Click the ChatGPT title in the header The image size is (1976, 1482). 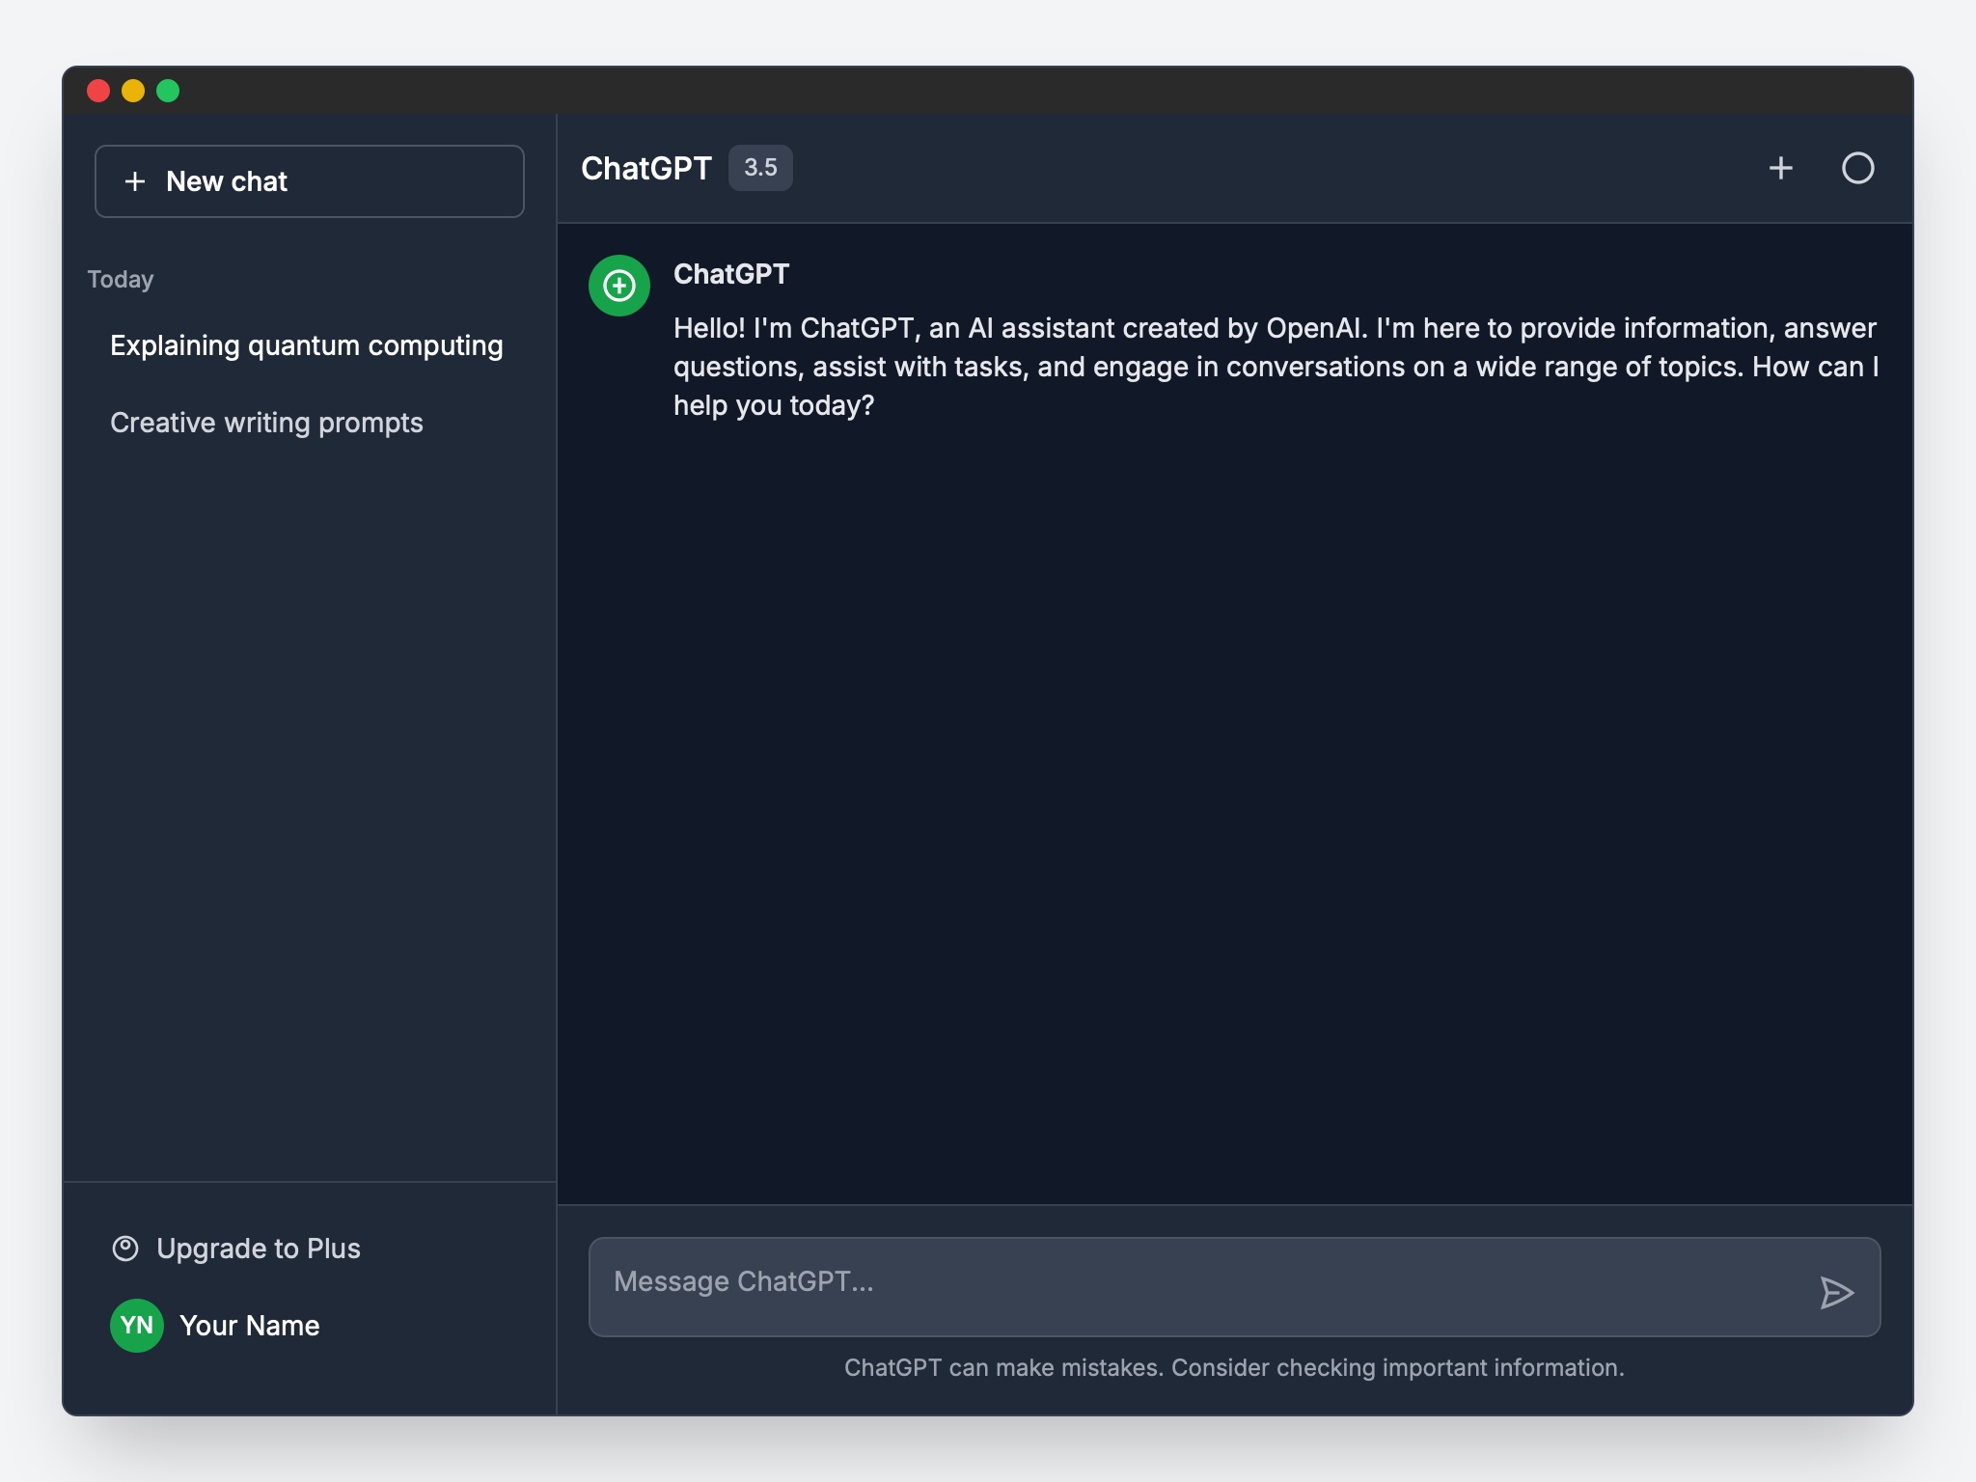pyautogui.click(x=646, y=167)
